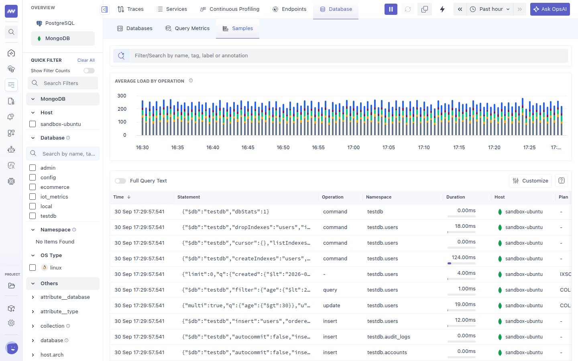This screenshot has height=361, width=578.
Task: Expand attribute__database filter
Action: (x=33, y=297)
